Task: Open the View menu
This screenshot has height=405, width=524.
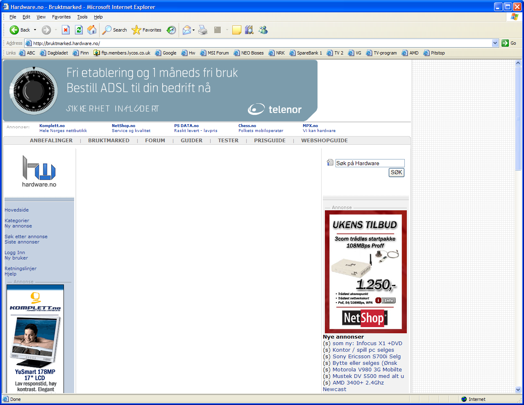Action: click(x=41, y=17)
